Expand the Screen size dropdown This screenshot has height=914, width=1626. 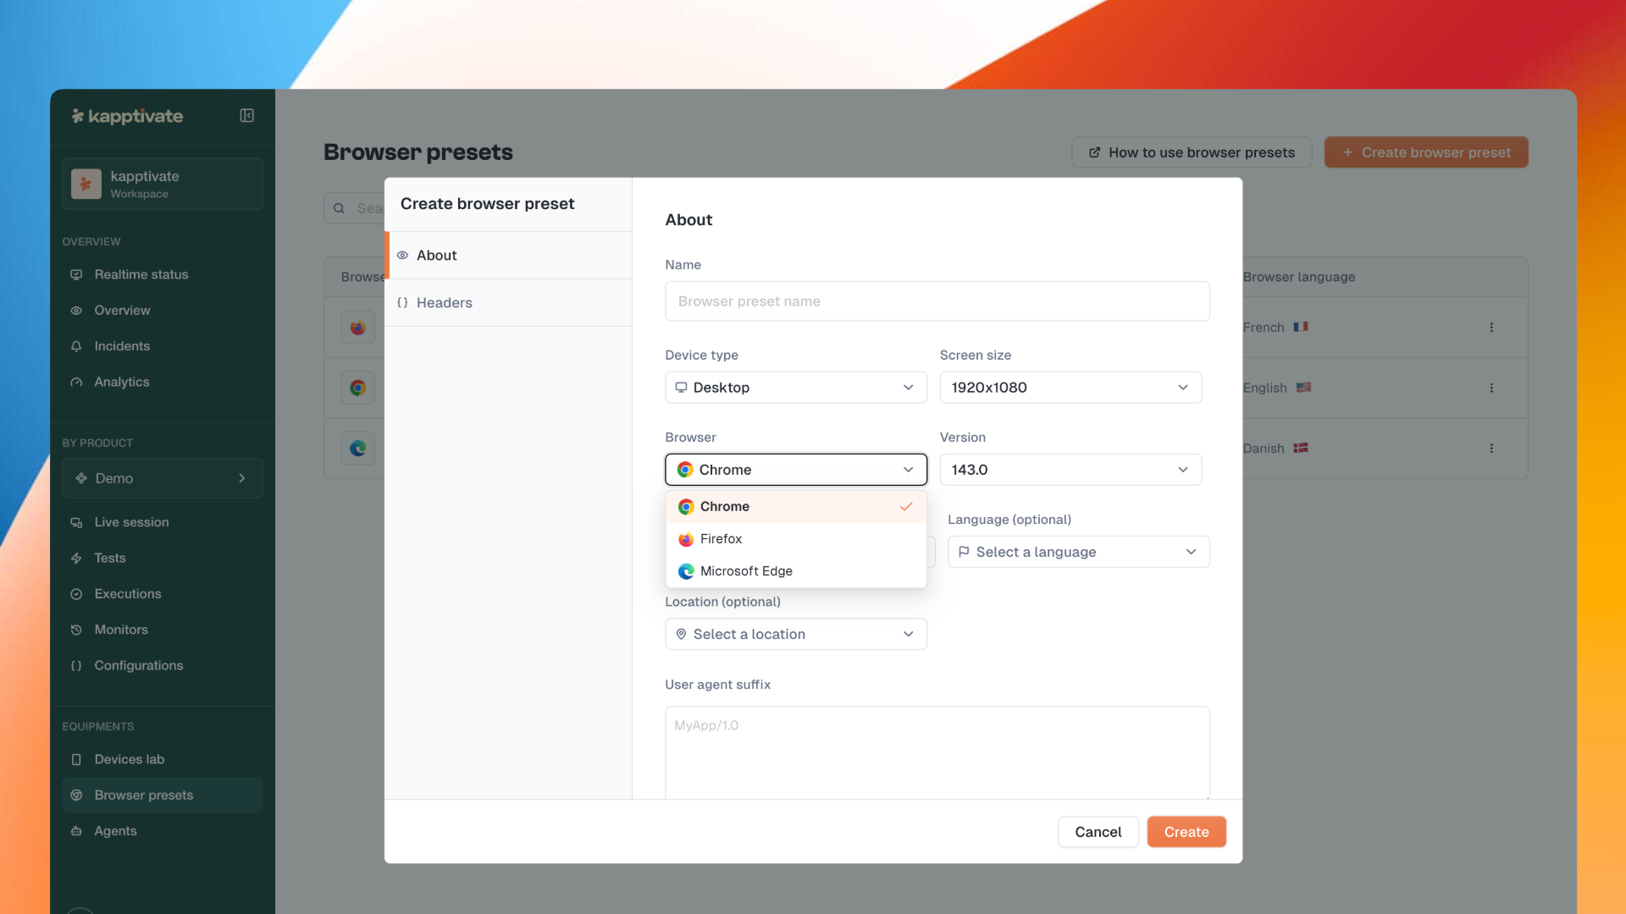[1070, 388]
